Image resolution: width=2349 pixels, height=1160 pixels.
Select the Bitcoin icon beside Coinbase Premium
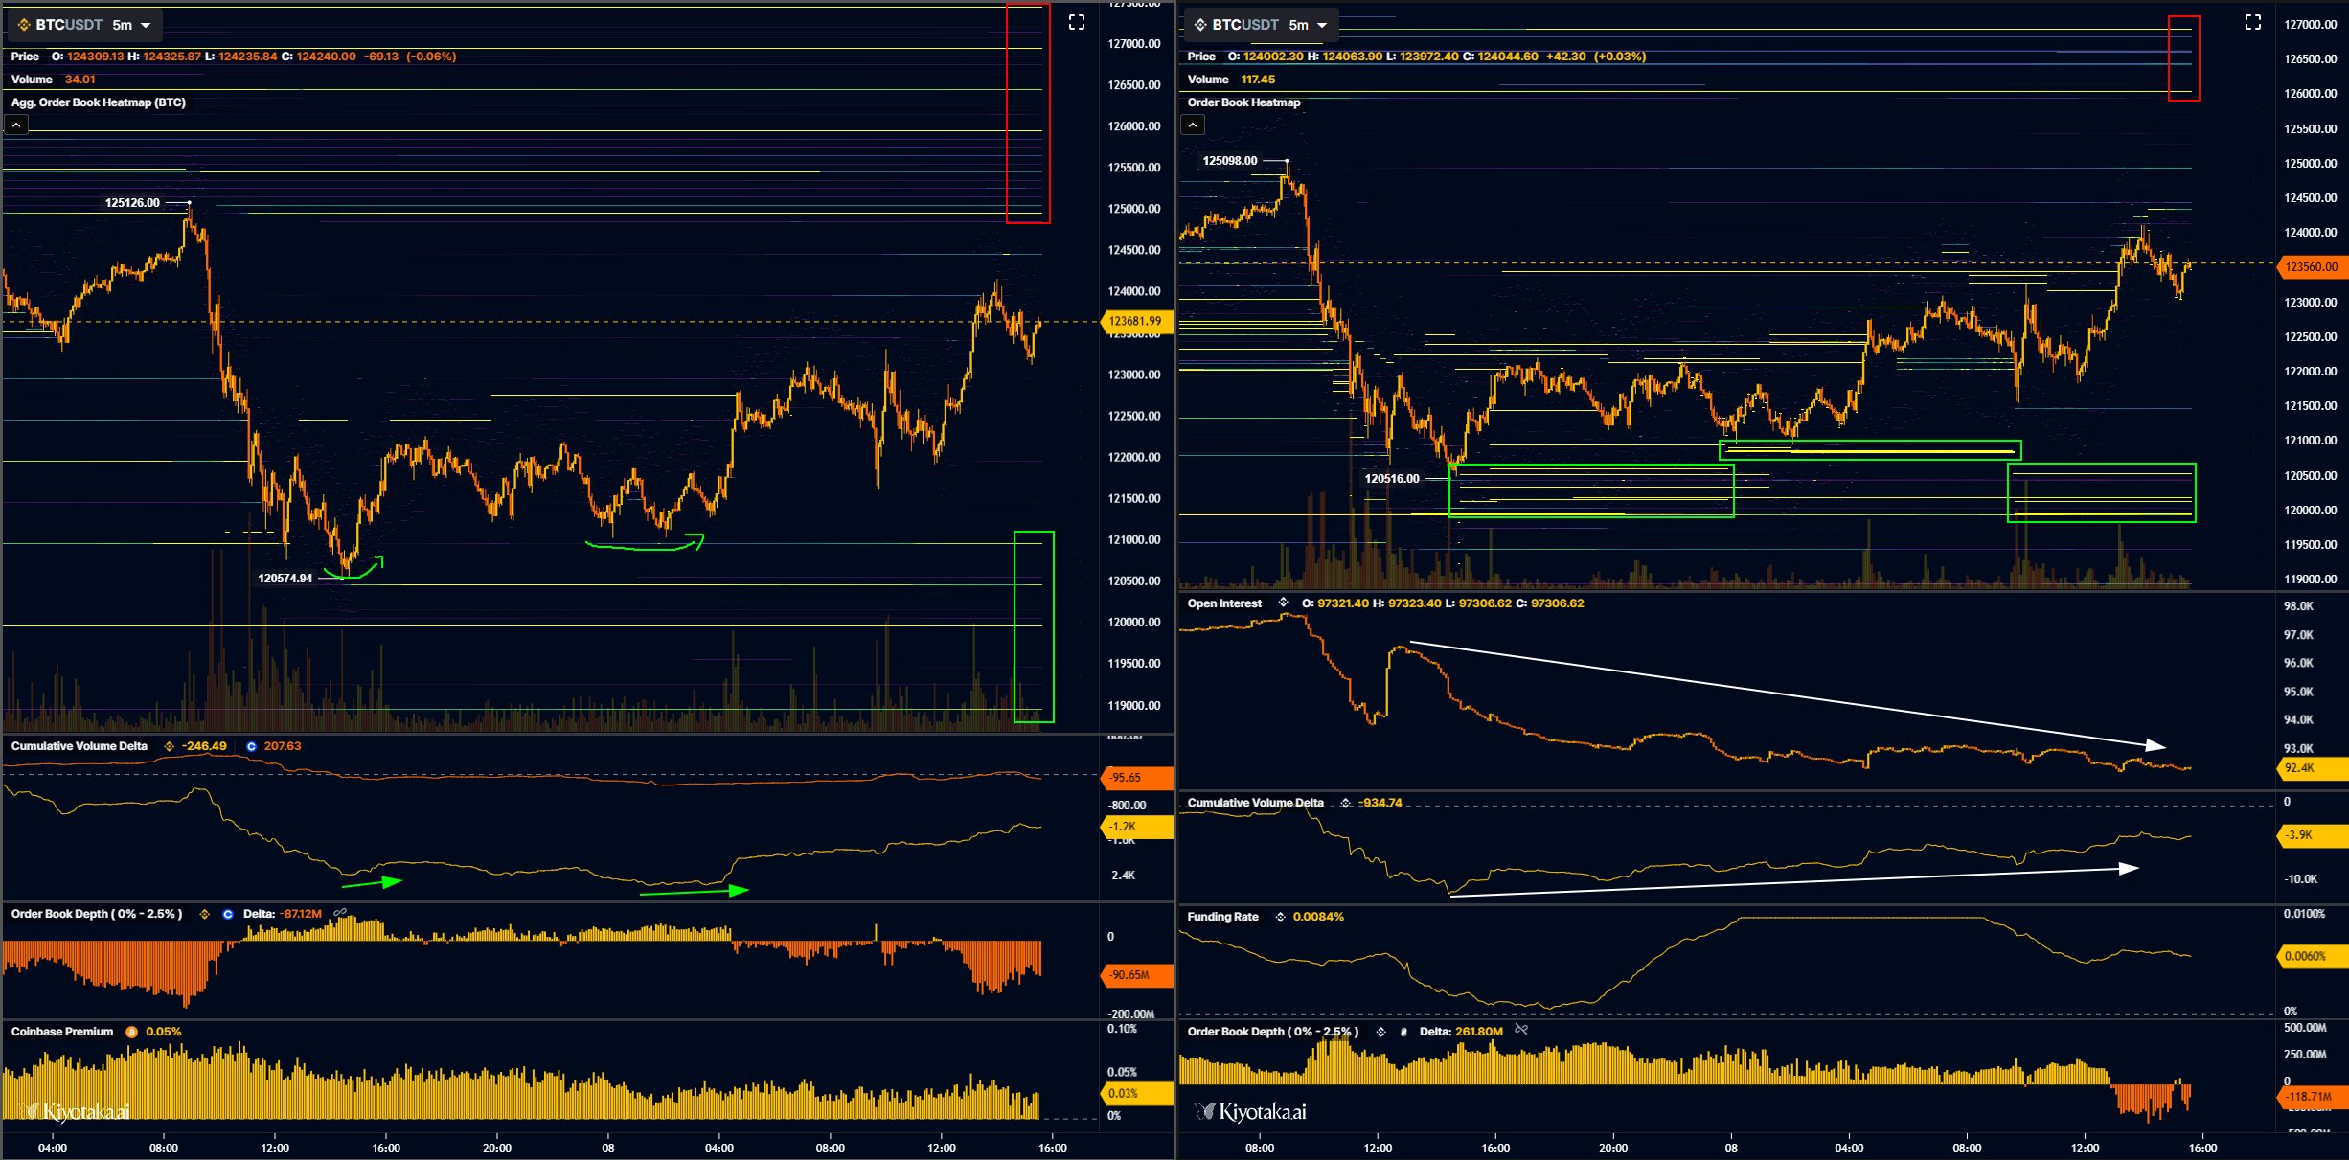[x=131, y=1032]
